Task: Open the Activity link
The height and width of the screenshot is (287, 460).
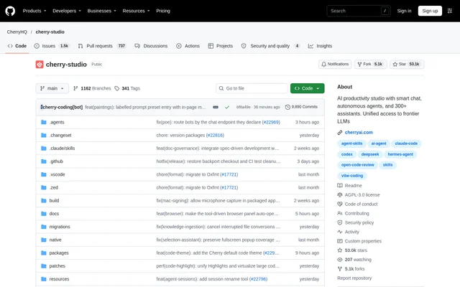Action: tap(348, 232)
